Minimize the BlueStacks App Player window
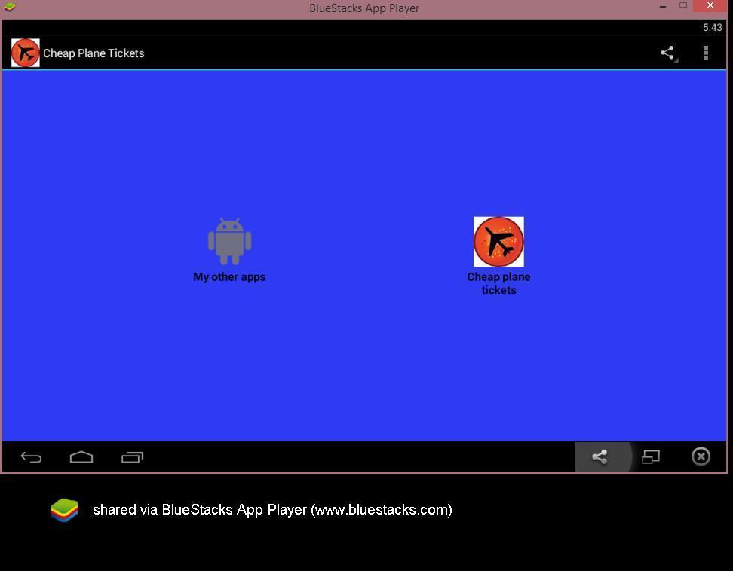 [x=663, y=6]
